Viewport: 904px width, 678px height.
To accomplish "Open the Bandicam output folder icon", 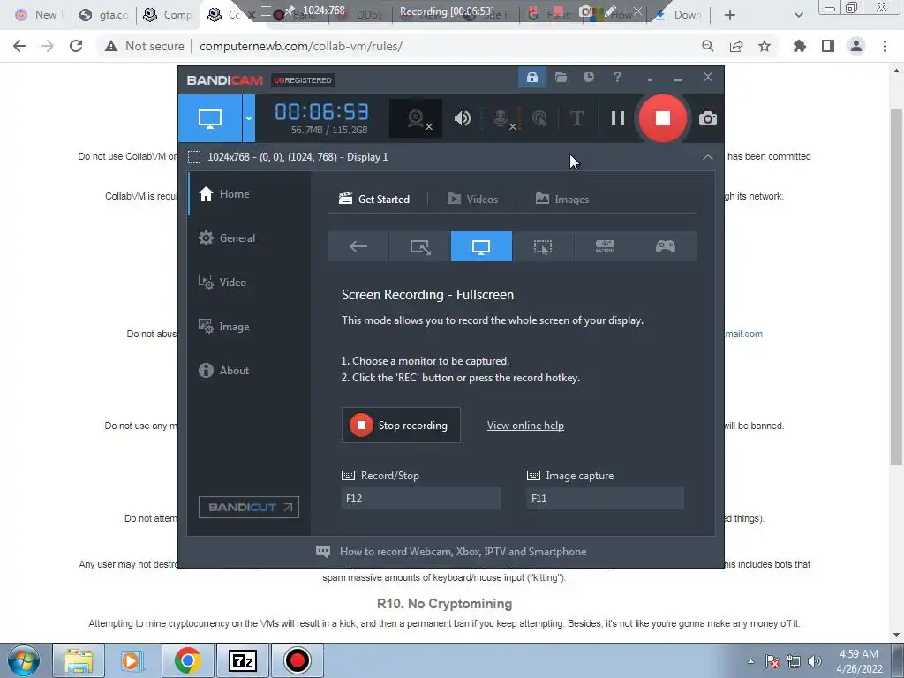I will (x=561, y=78).
